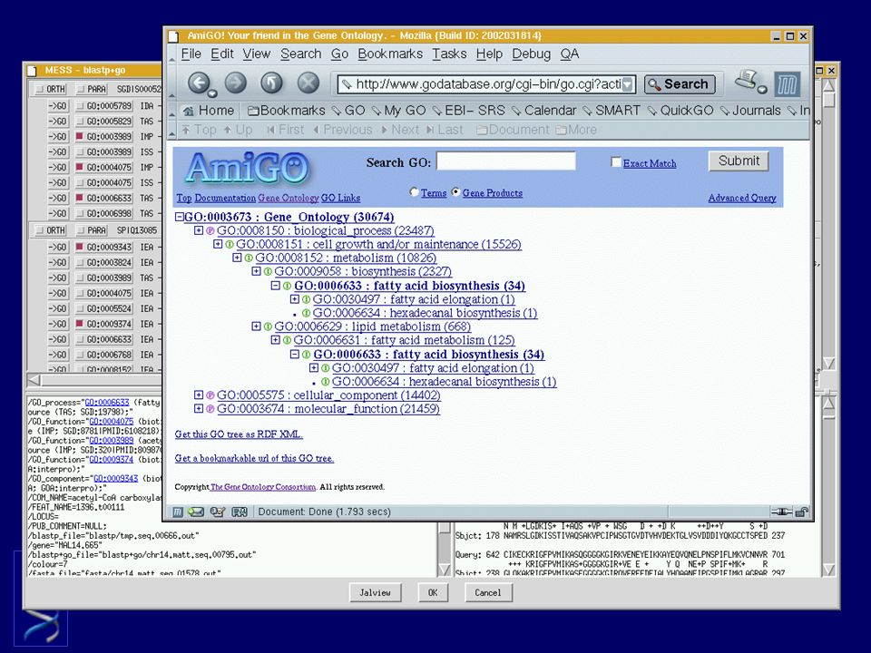871x653 pixels.
Task: Click the Bookmarks folder in the personal toolbar
Action: click(286, 111)
